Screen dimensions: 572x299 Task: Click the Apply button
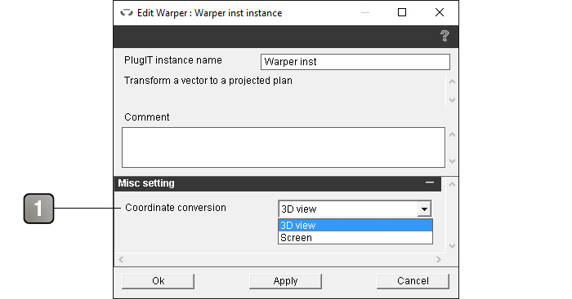285,281
